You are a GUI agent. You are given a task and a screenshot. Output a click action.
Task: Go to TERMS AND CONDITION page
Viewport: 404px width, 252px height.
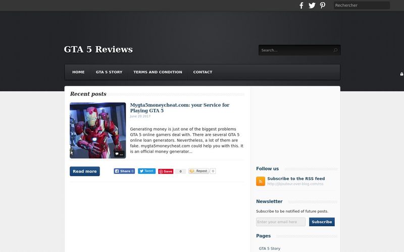pos(158,72)
